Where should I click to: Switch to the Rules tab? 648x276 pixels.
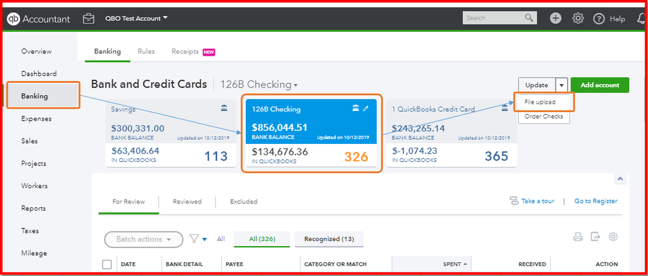coord(147,52)
